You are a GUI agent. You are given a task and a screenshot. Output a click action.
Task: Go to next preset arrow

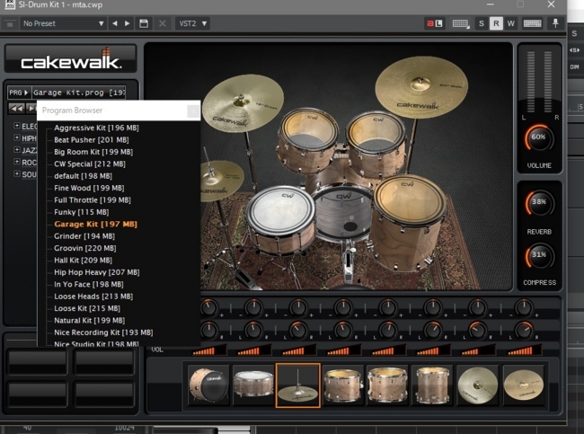pyautogui.click(x=128, y=23)
